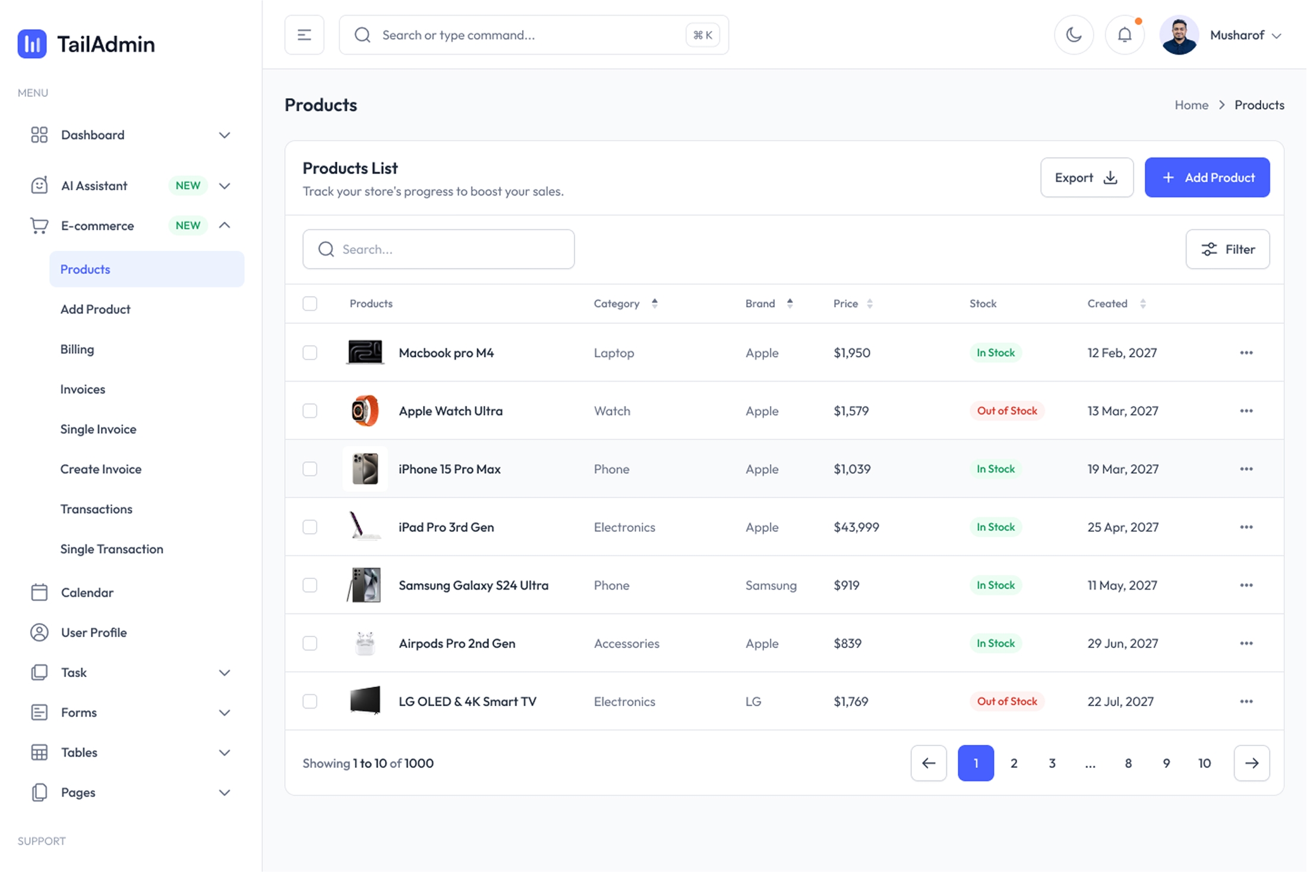Click the Task sidebar icon
1307x872 pixels.
coord(39,672)
